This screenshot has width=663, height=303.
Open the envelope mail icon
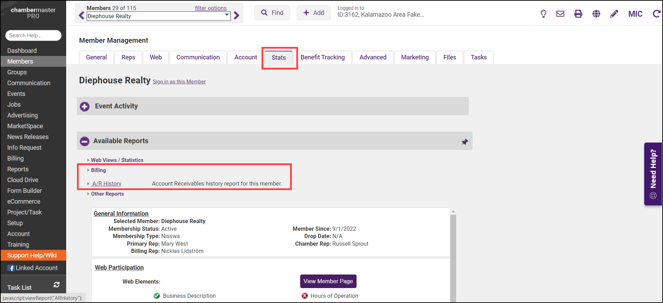tap(560, 14)
